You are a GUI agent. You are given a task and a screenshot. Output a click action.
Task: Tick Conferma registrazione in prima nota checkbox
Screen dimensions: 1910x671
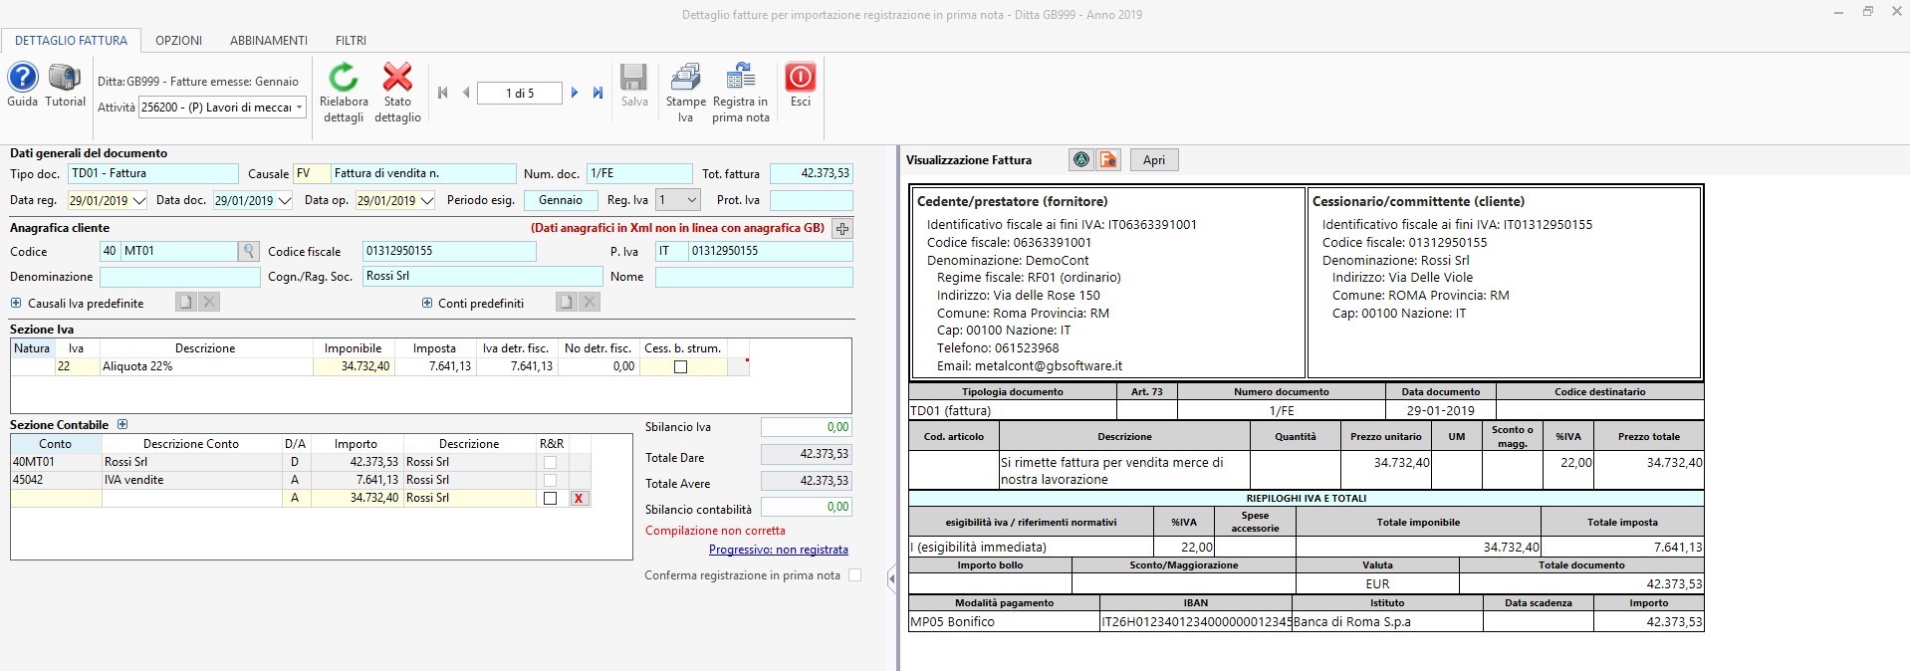[x=854, y=575]
